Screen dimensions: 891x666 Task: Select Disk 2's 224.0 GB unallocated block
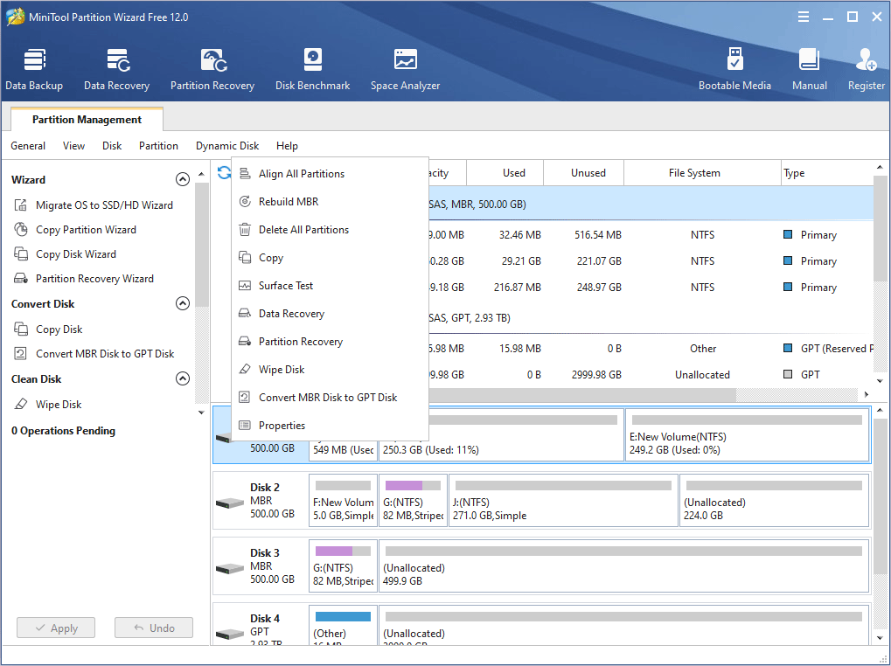pyautogui.click(x=774, y=500)
